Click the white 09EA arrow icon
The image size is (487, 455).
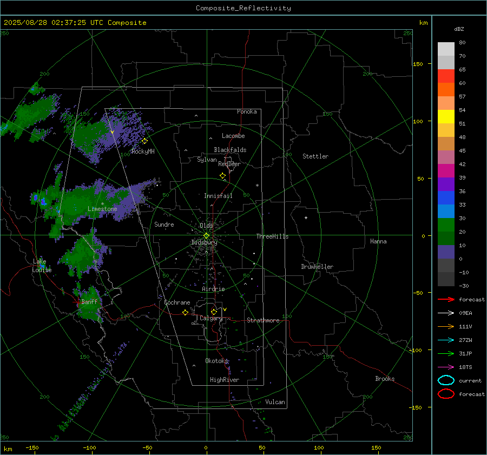(x=446, y=313)
